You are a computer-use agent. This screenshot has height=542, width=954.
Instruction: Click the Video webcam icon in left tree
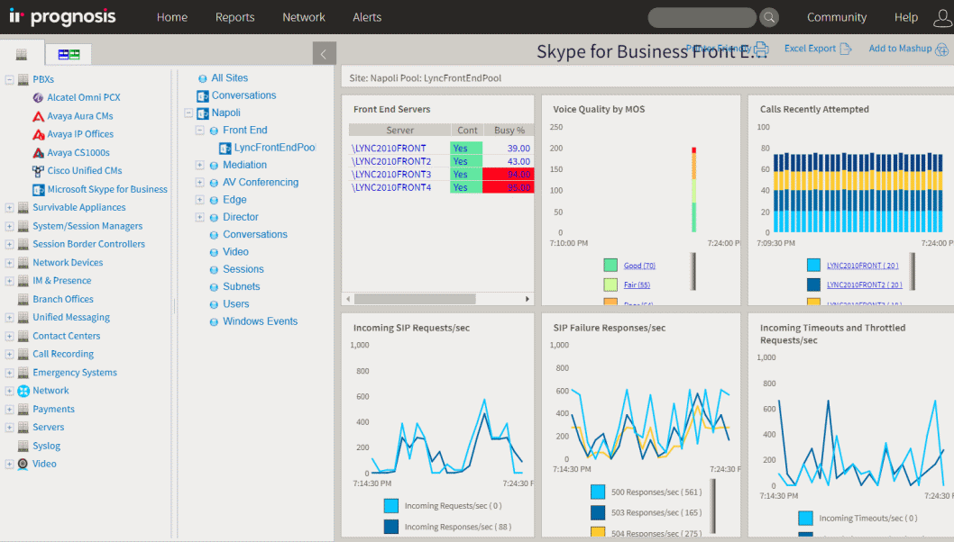click(x=23, y=465)
